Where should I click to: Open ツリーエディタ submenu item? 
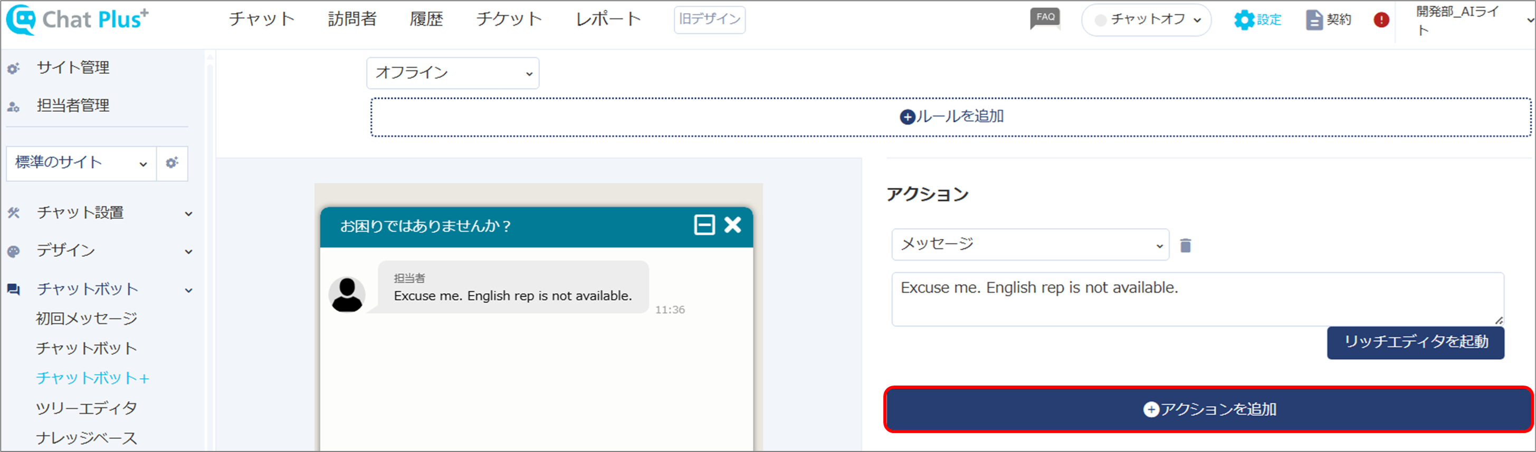point(87,408)
